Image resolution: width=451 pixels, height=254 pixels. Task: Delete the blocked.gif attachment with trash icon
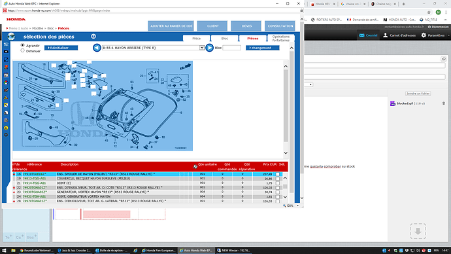click(x=444, y=103)
